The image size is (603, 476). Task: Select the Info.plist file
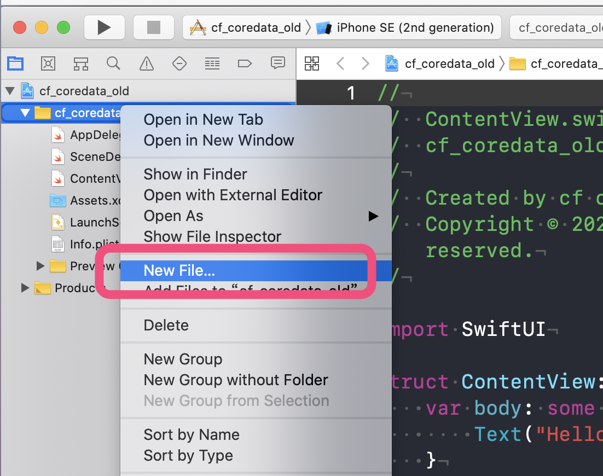86,244
